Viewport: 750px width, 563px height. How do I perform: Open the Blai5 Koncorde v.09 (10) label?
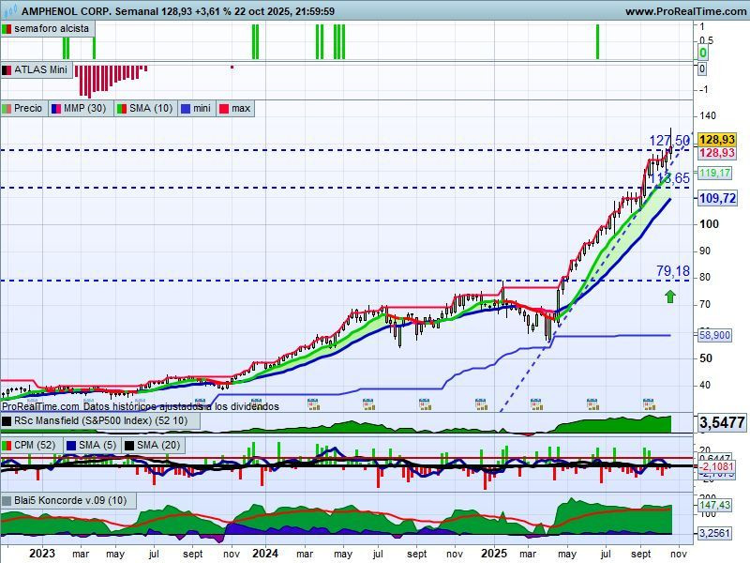pyautogui.click(x=70, y=500)
